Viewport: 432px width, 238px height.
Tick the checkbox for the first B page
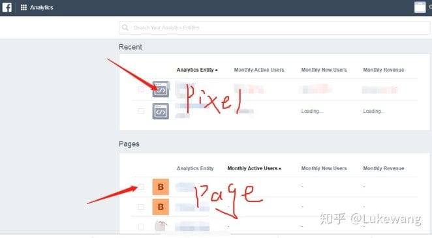pyautogui.click(x=141, y=187)
